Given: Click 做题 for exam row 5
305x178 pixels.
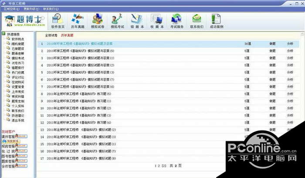Looking at the screenshot, I should [272, 72].
